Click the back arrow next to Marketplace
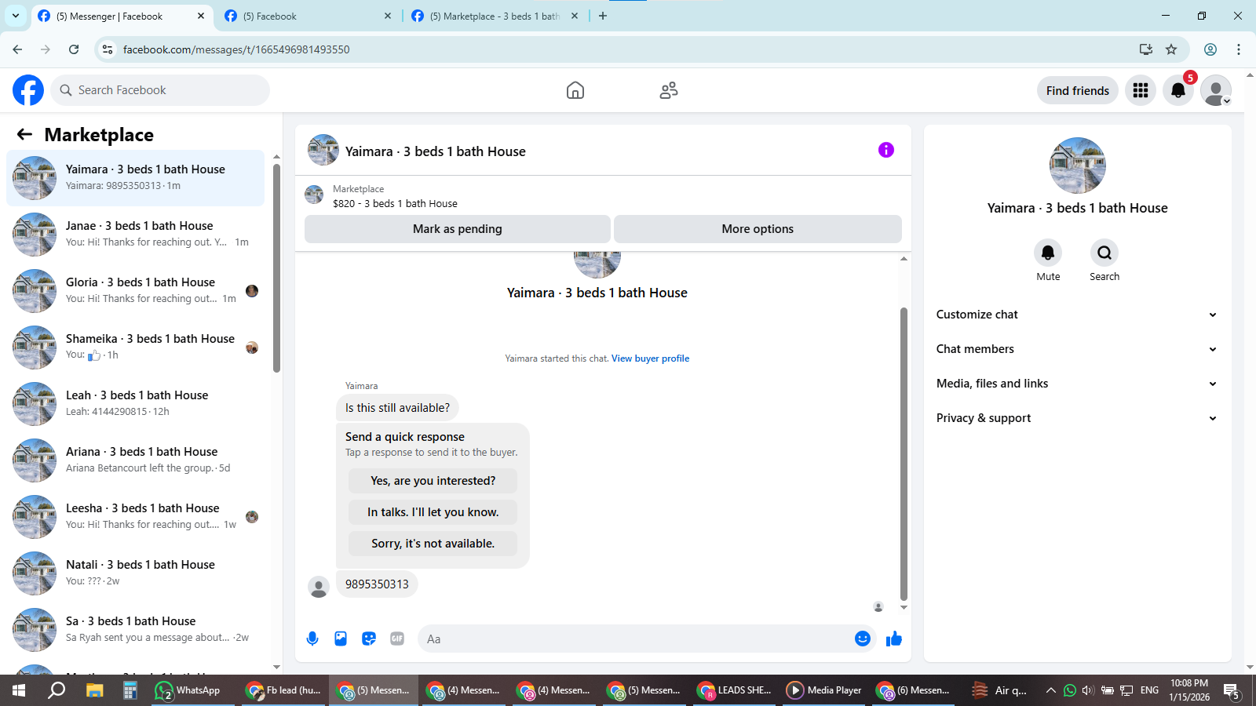This screenshot has height=706, width=1256. click(x=24, y=134)
